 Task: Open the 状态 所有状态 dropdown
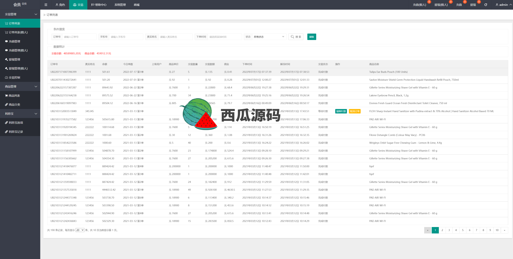point(269,37)
